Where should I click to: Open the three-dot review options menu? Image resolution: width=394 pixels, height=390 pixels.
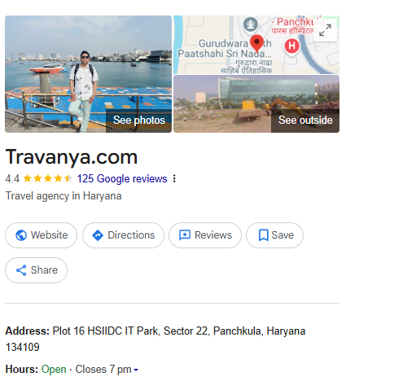174,178
